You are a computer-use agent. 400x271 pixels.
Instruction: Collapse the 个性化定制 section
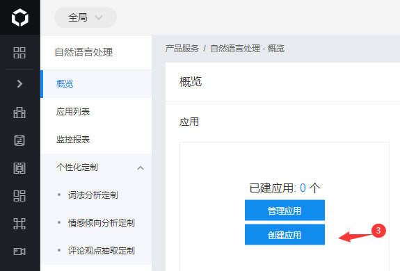tap(141, 168)
